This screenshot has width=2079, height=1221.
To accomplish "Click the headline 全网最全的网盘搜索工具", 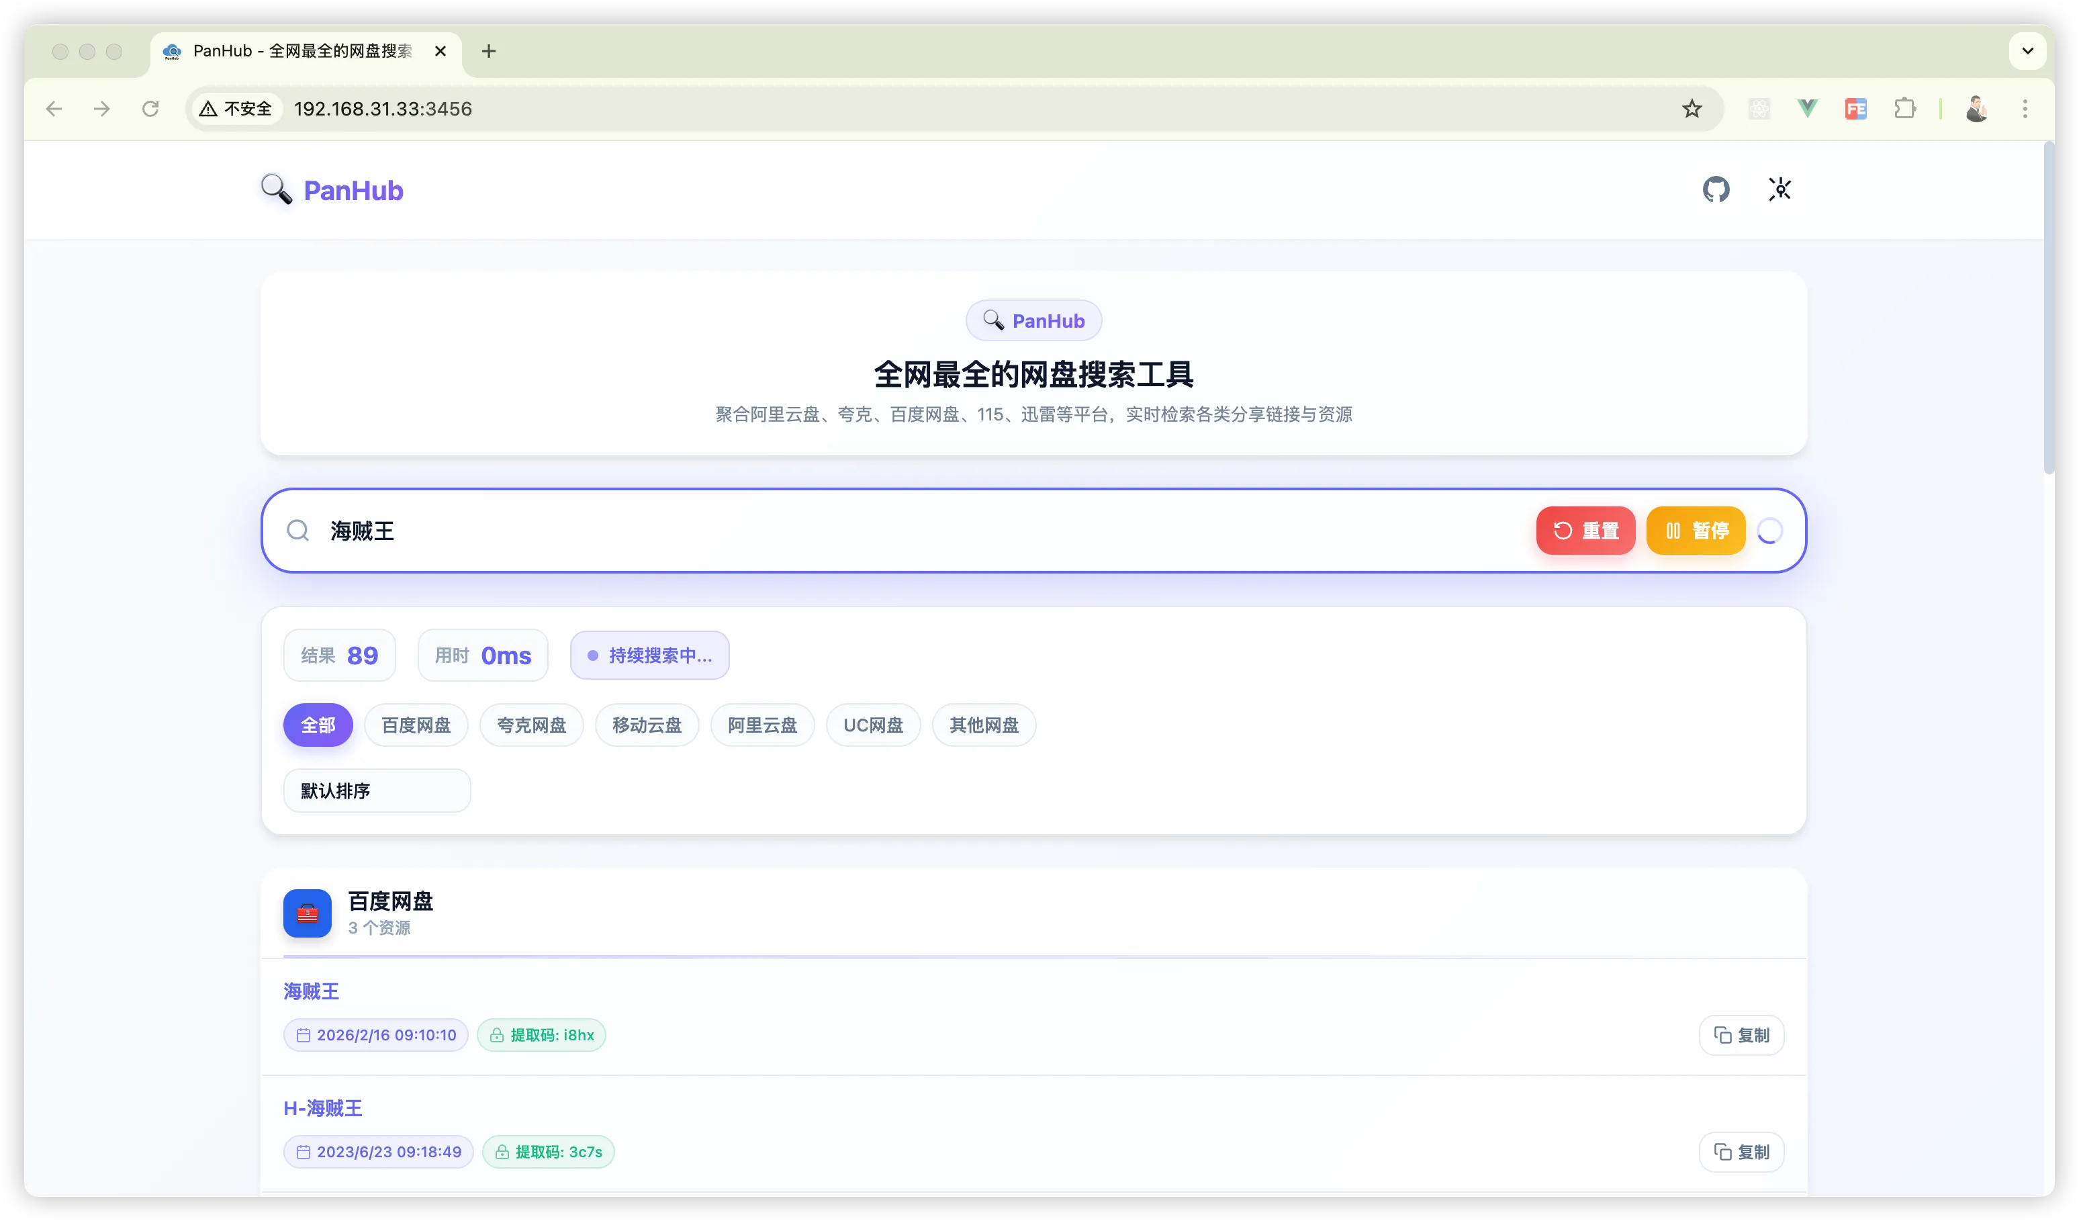I will [x=1033, y=375].
